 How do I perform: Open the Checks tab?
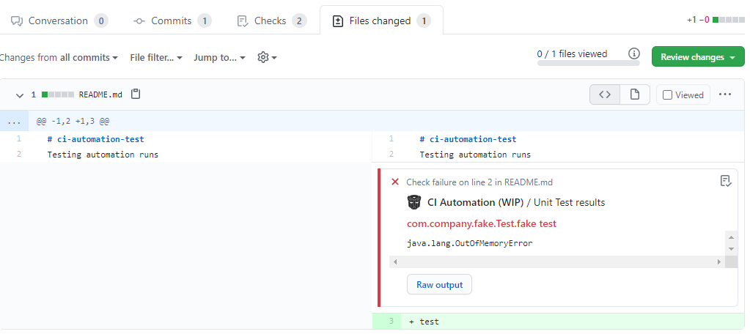272,21
